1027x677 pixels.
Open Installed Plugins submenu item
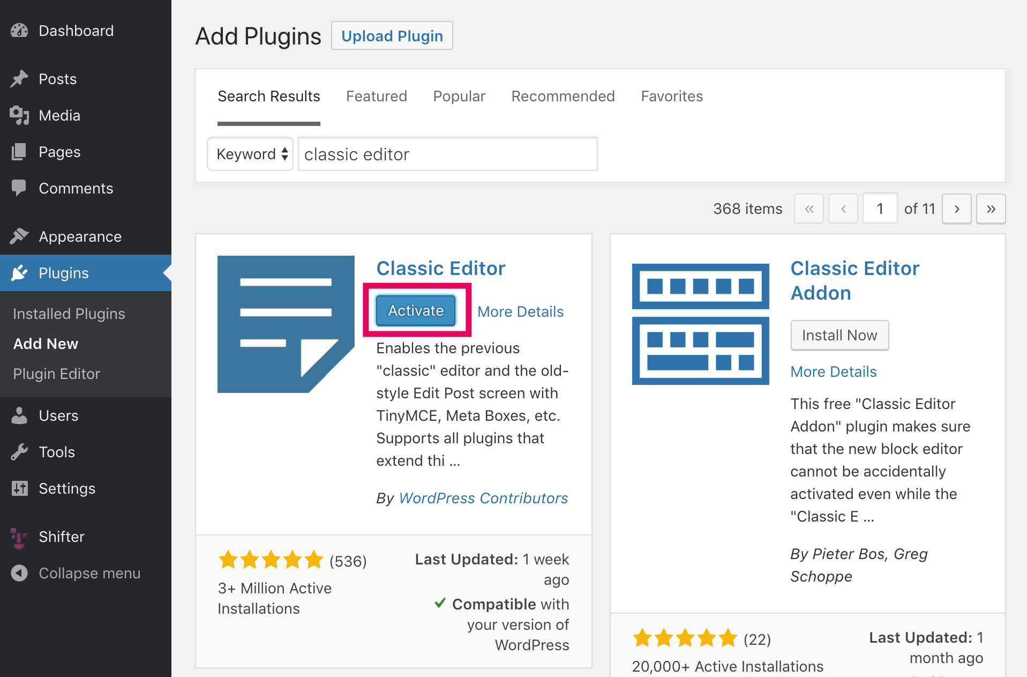(69, 314)
